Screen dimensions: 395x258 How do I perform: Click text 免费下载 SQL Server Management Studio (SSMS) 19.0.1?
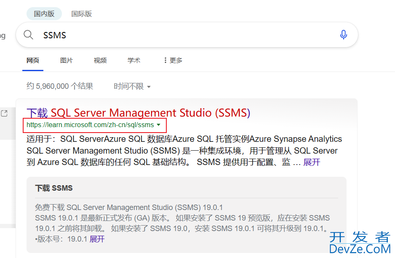(x=129, y=207)
